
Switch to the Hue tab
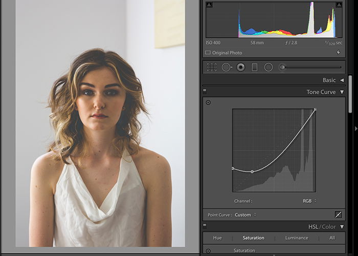pos(217,238)
